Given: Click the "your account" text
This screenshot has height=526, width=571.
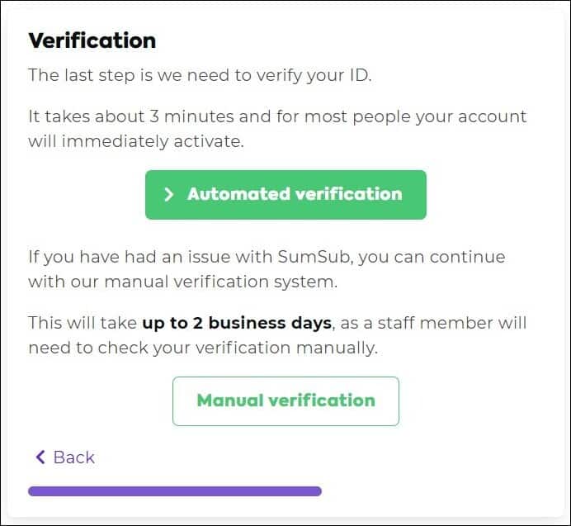Looking at the screenshot, I should coord(479,116).
